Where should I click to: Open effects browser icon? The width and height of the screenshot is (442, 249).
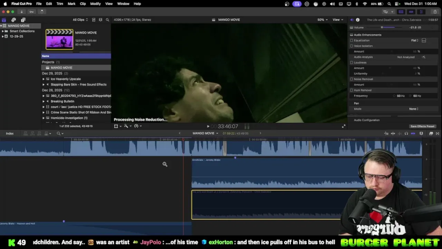(431, 133)
